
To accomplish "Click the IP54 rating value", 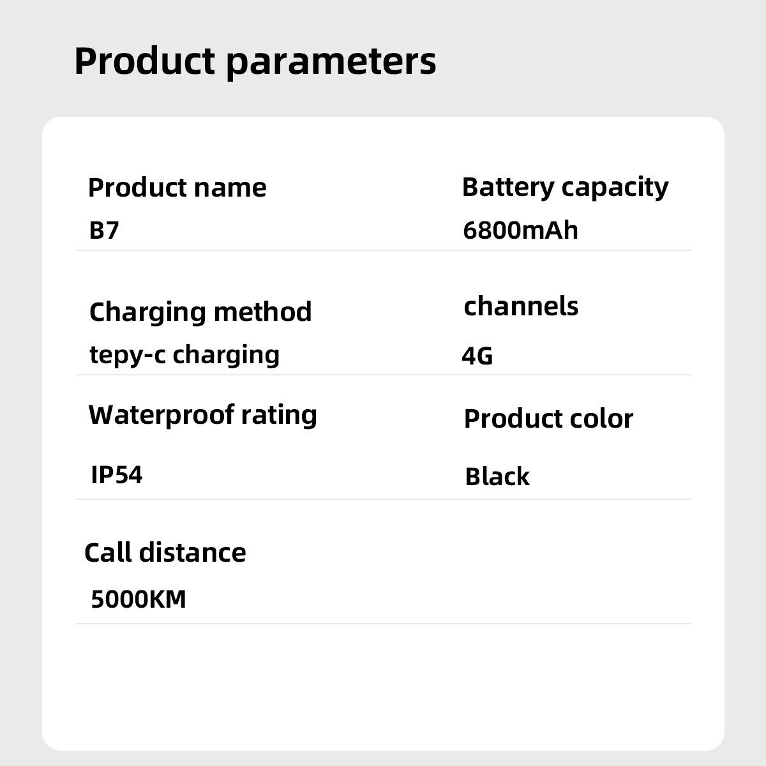I will pos(117,475).
